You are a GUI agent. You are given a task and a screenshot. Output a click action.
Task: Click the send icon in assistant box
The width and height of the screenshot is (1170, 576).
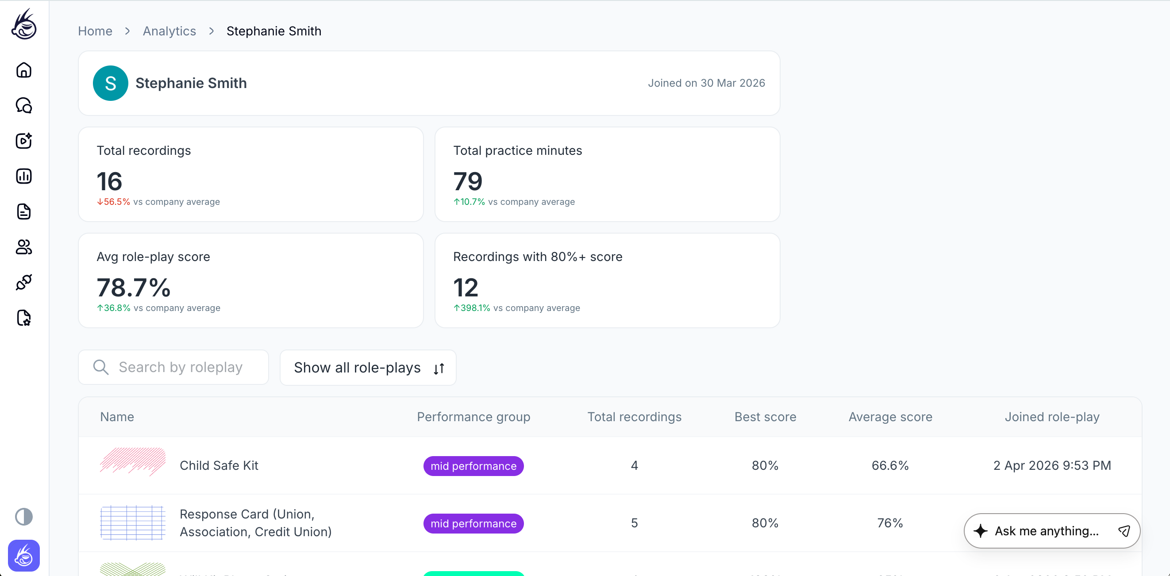(1124, 530)
